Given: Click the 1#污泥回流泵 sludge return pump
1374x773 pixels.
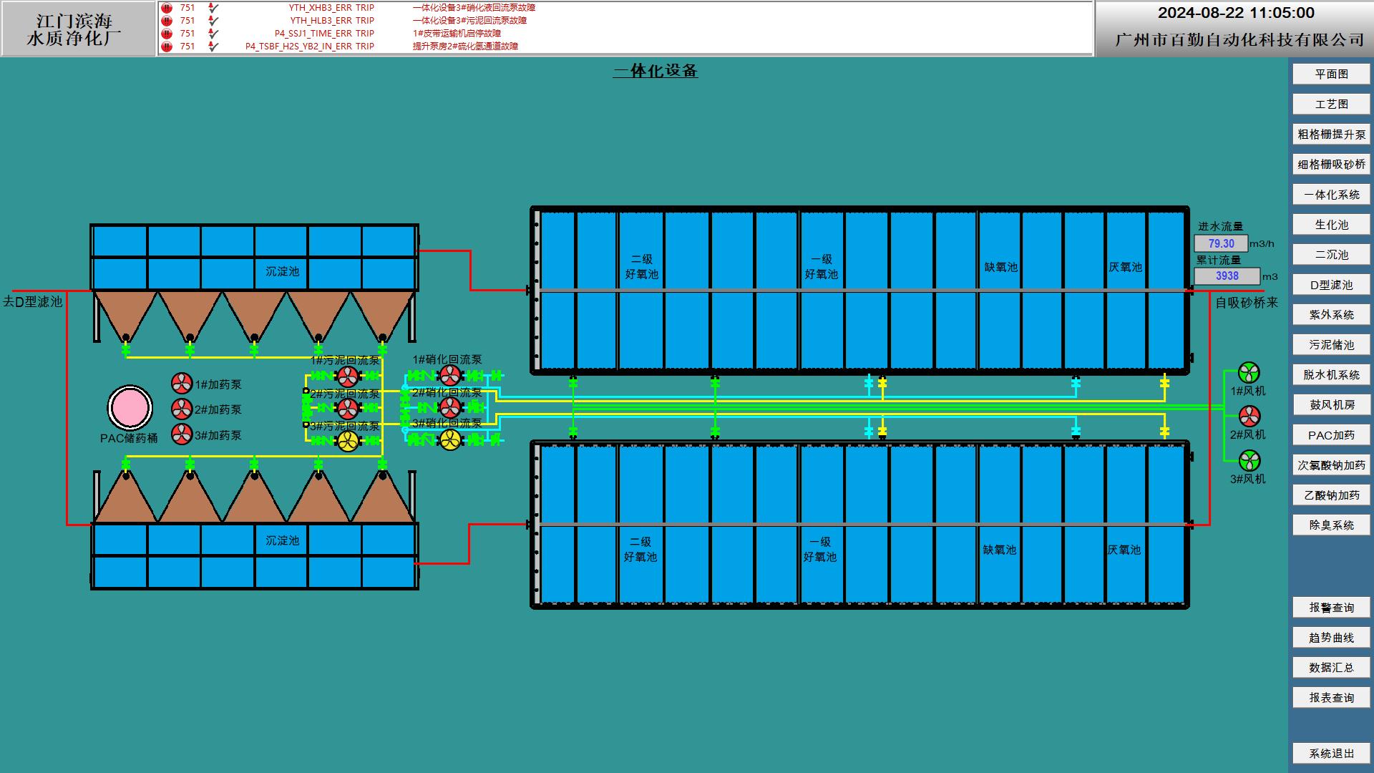Looking at the screenshot, I should (348, 376).
